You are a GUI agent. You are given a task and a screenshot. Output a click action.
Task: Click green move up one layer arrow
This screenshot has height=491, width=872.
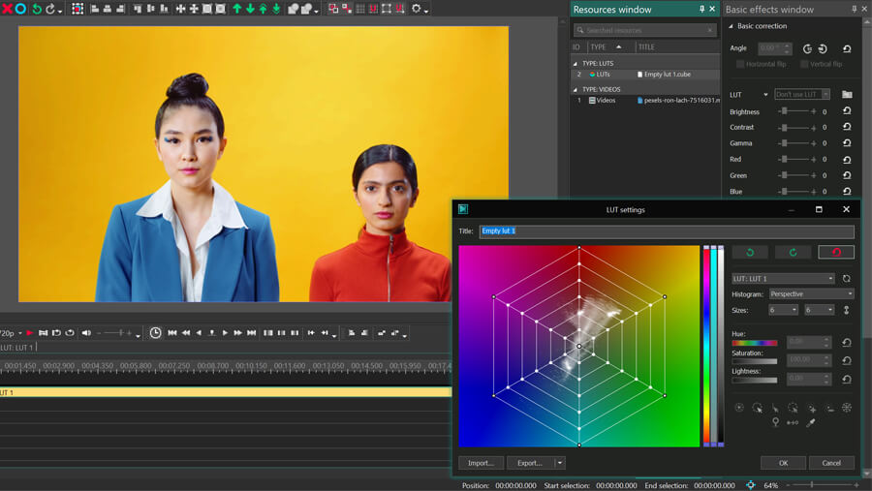pyautogui.click(x=237, y=9)
